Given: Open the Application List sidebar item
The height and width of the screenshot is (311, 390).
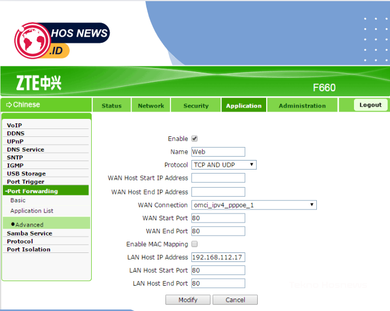Looking at the screenshot, I should point(32,211).
